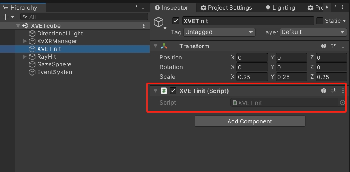Open the create plus button in Hierarchy
The image size is (350, 172).
8,17
